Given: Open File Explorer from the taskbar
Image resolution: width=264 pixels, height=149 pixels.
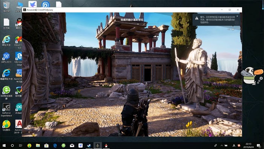Looking at the screenshot, I should (38, 146).
